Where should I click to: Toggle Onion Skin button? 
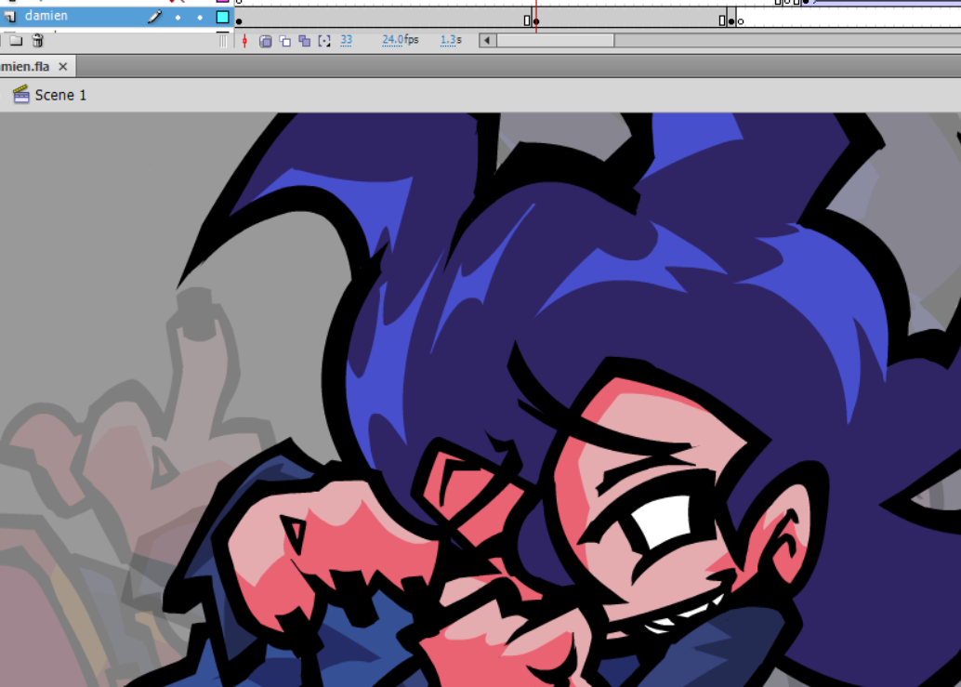point(266,41)
